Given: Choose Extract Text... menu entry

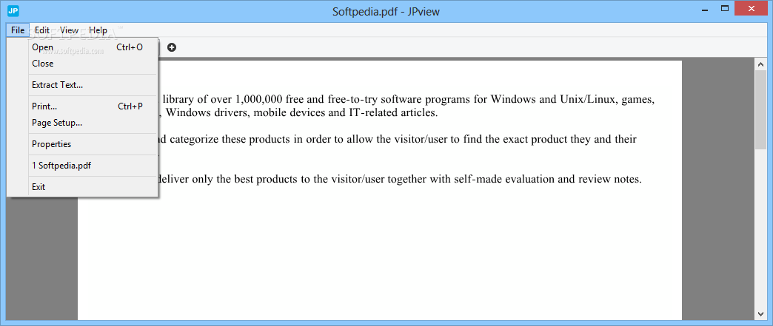Looking at the screenshot, I should click(82, 85).
